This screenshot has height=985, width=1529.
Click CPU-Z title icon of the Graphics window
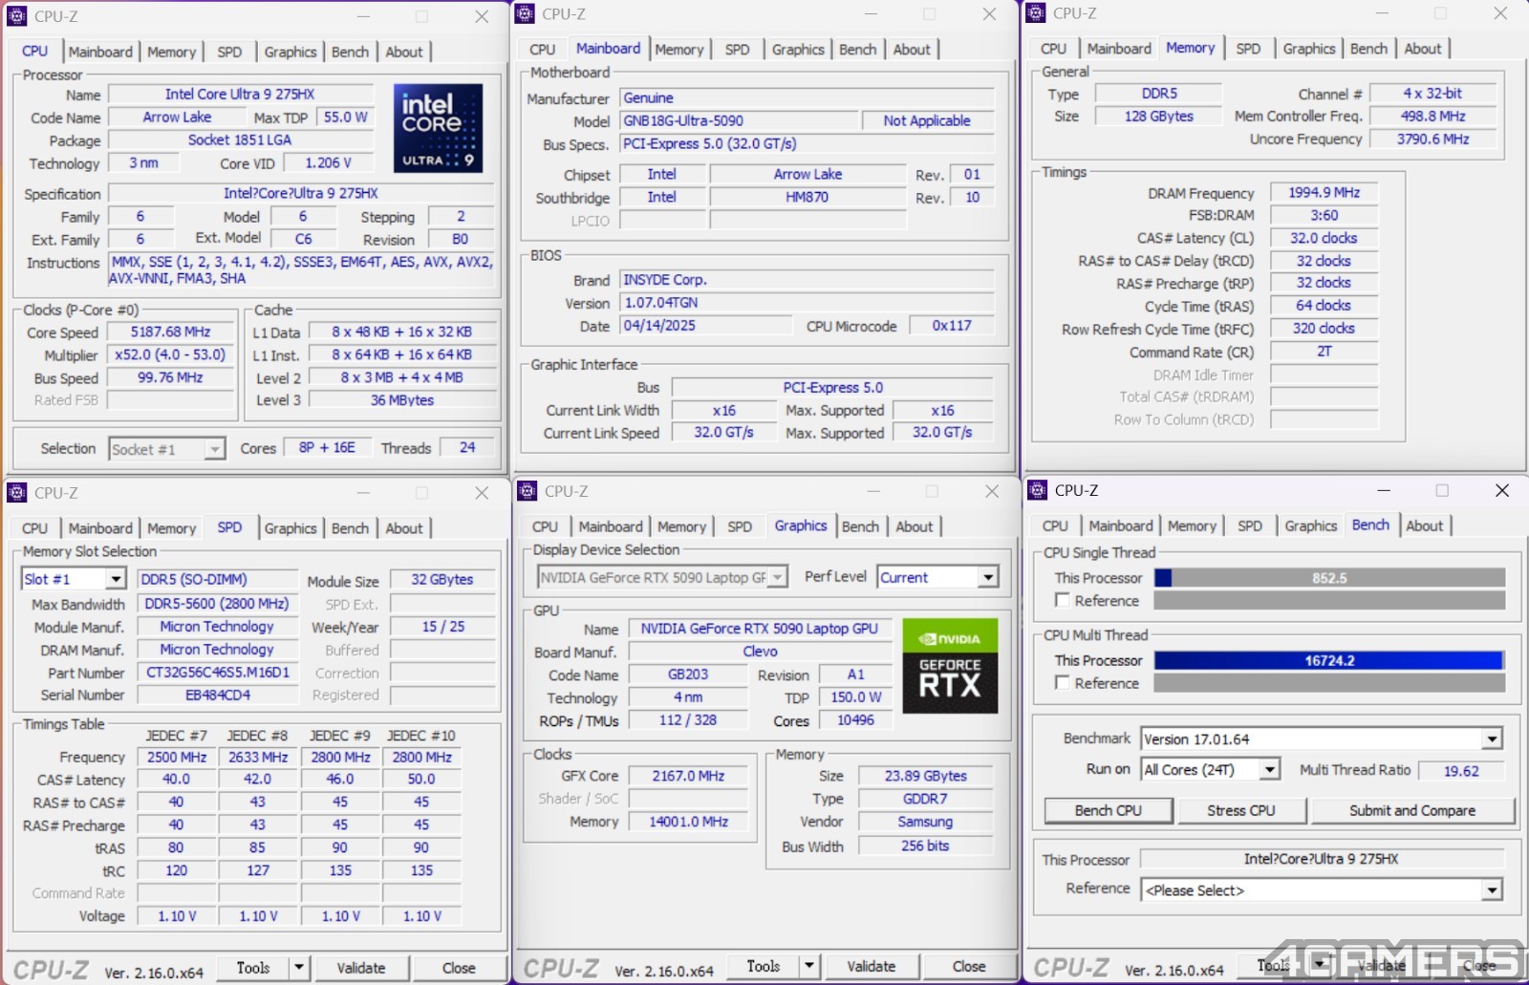pyautogui.click(x=528, y=491)
